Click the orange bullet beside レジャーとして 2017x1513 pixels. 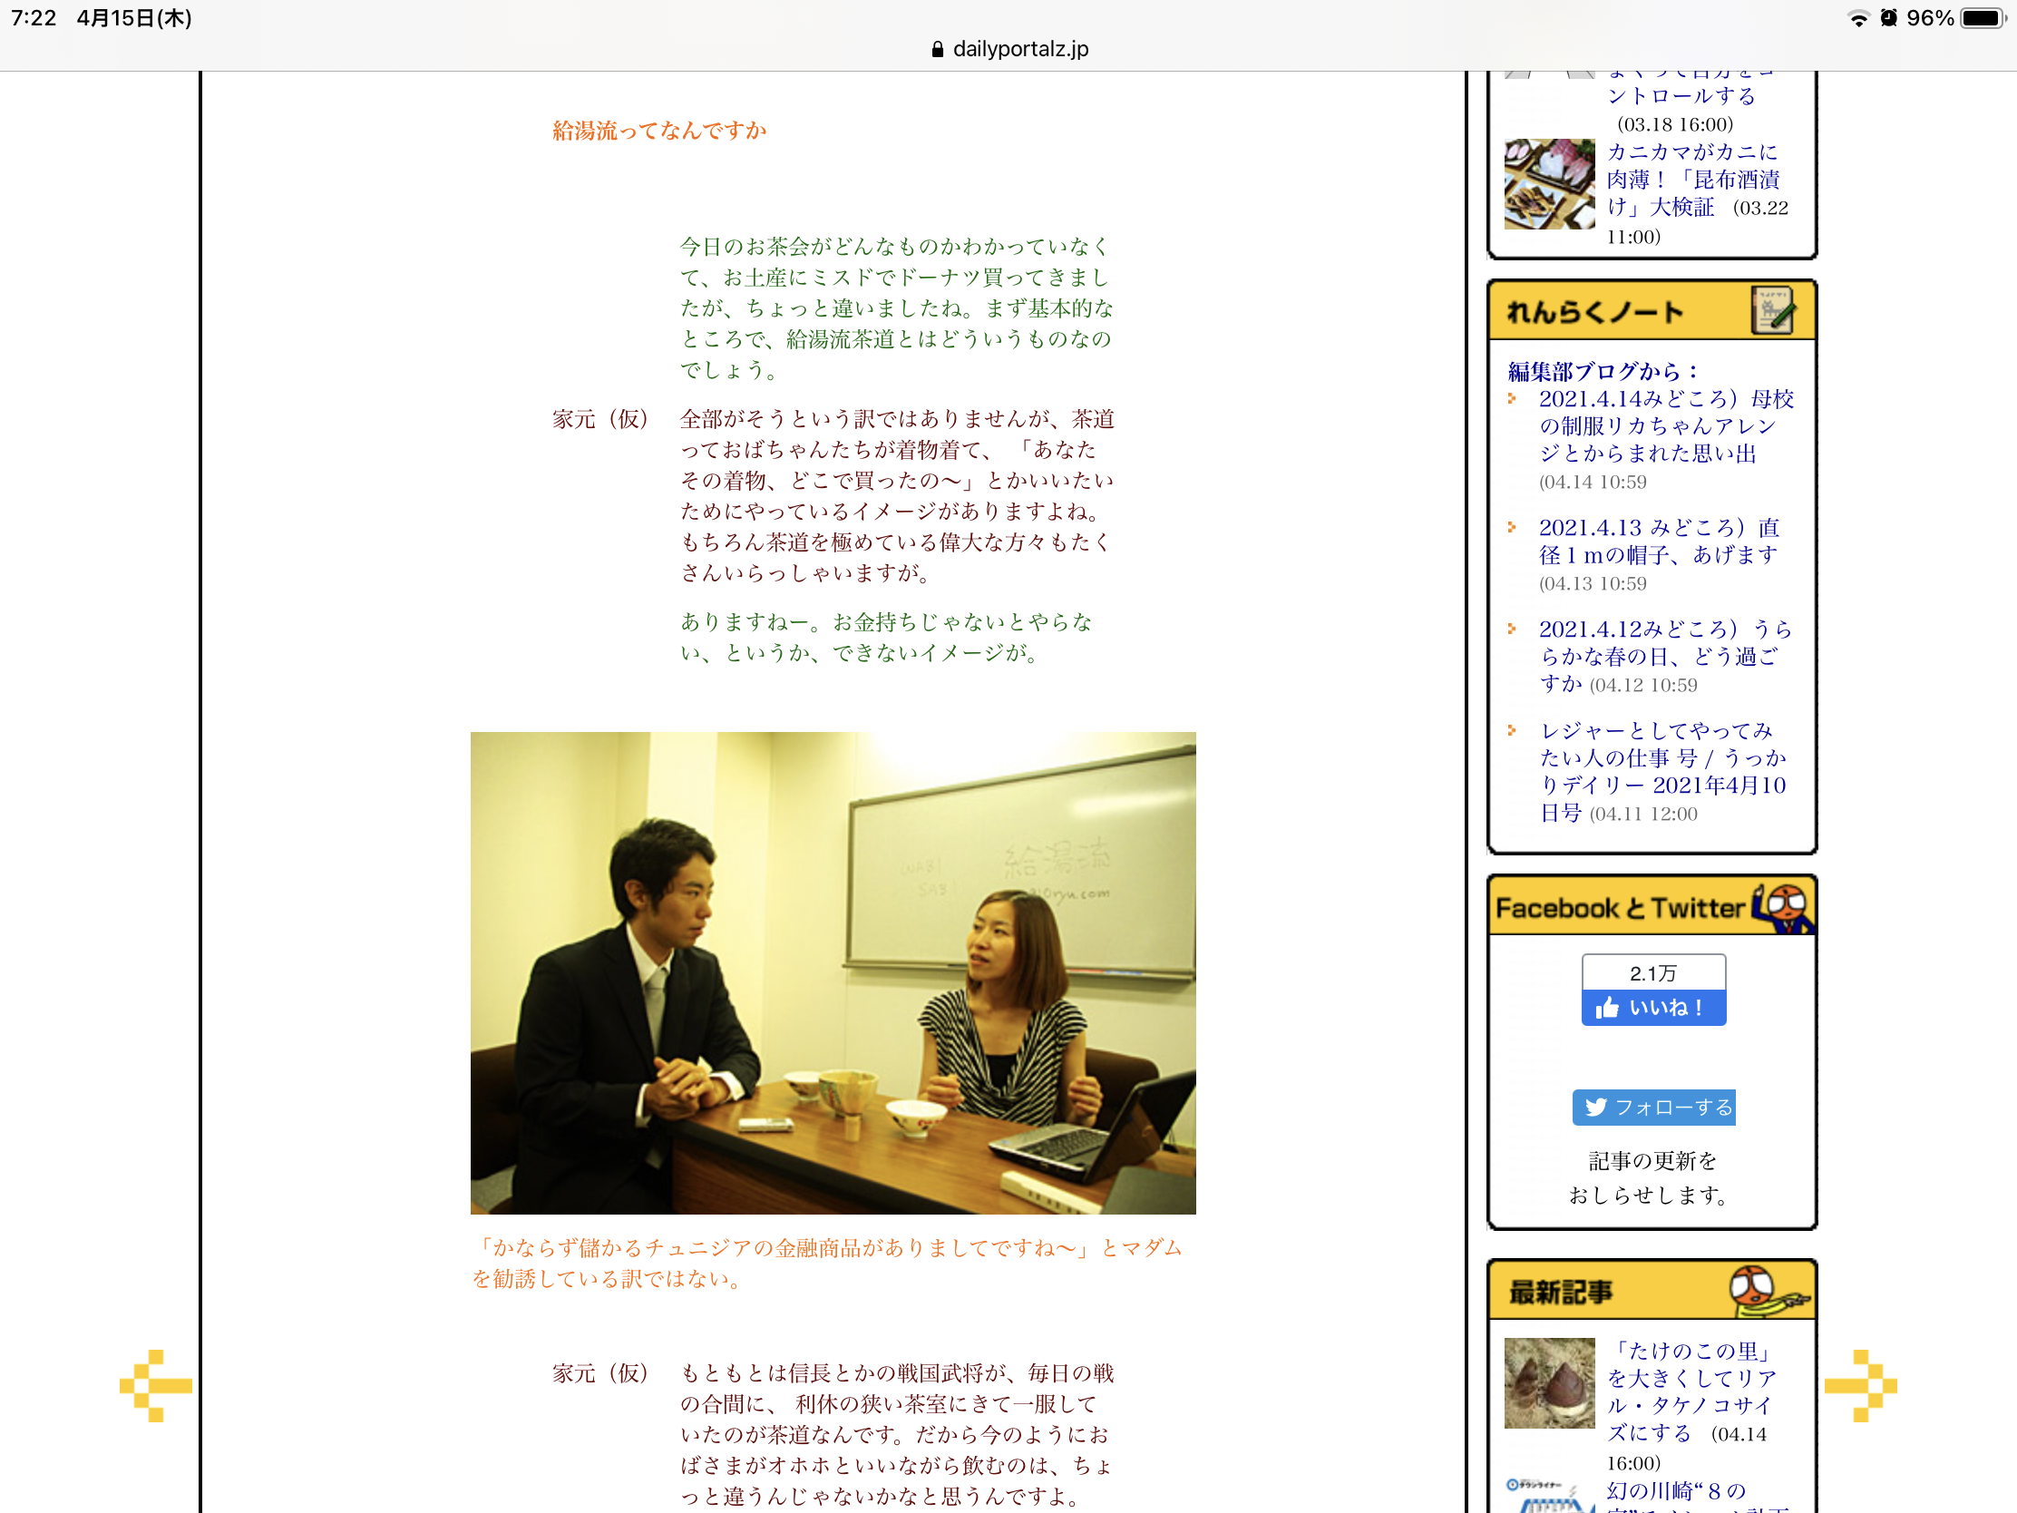(1512, 730)
